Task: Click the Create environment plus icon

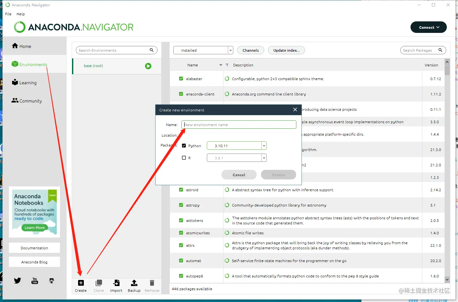Action: 81,283
